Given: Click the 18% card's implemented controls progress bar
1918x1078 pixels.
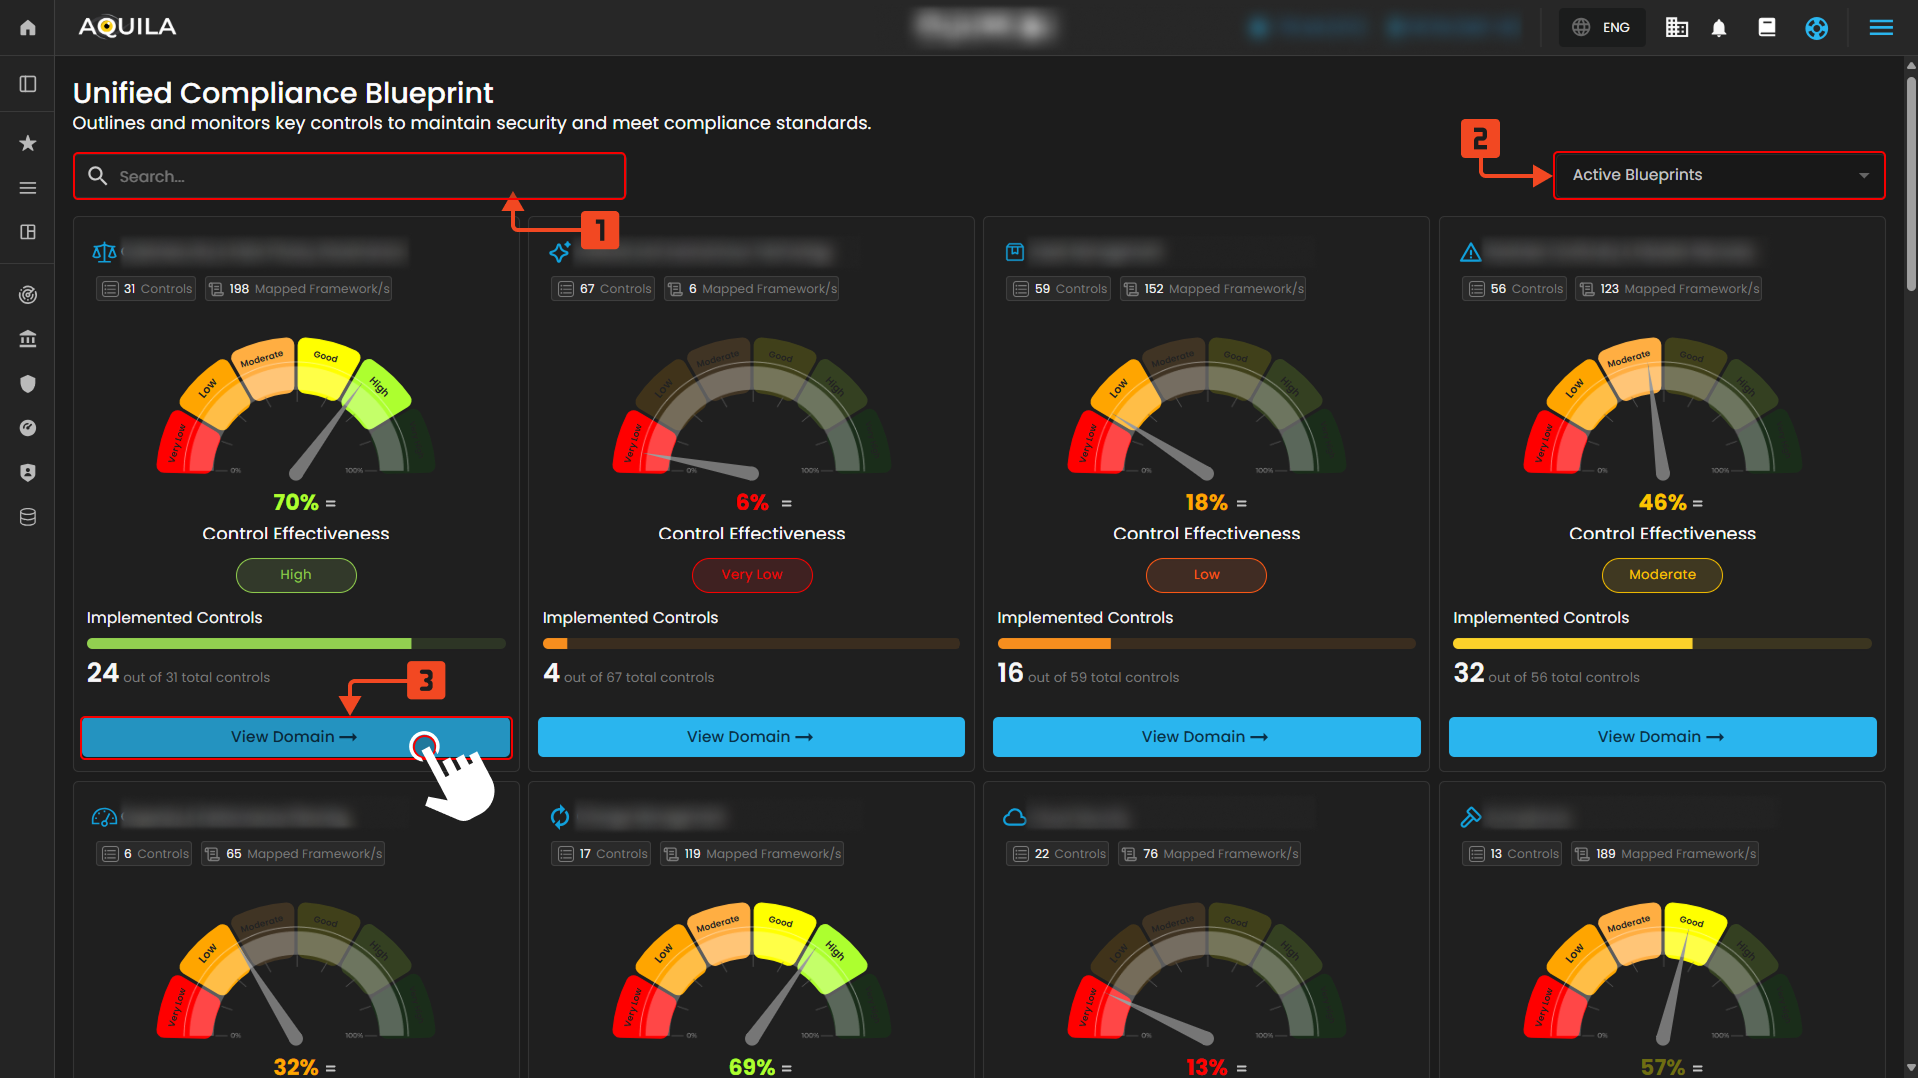Looking at the screenshot, I should 1205,644.
